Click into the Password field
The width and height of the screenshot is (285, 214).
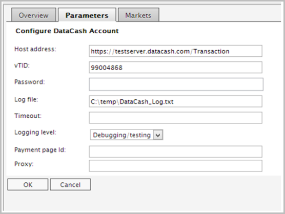click(x=176, y=84)
